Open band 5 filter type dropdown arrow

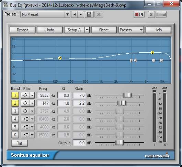tap(32, 127)
